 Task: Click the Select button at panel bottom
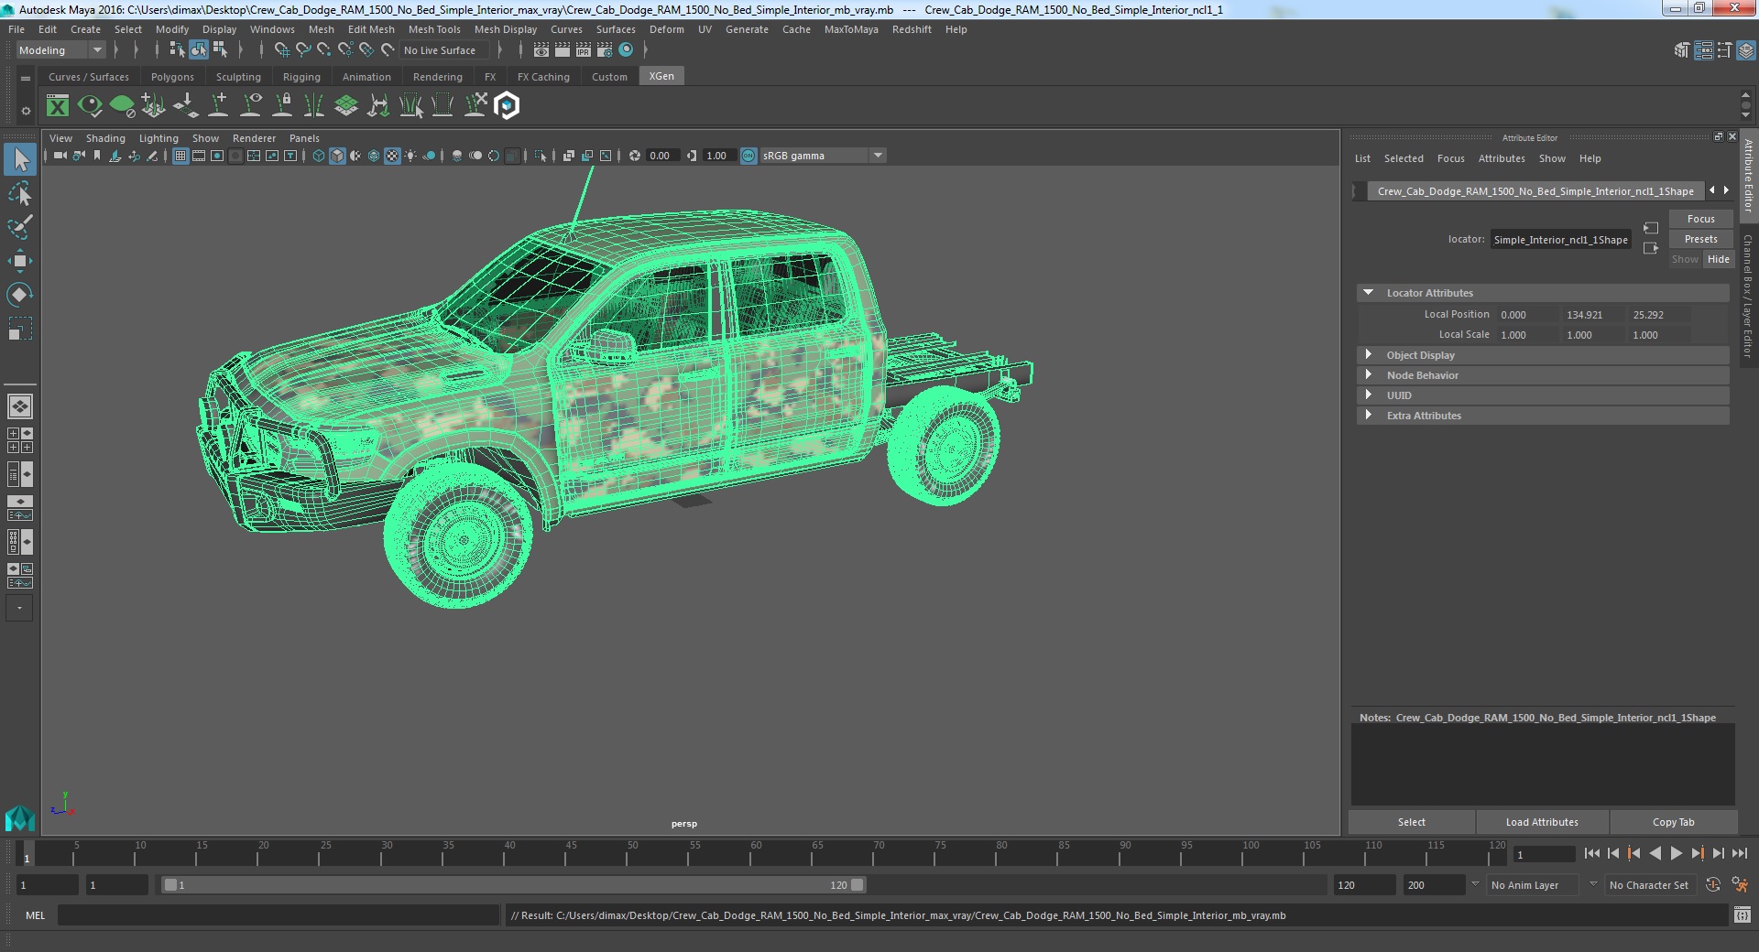point(1411,822)
